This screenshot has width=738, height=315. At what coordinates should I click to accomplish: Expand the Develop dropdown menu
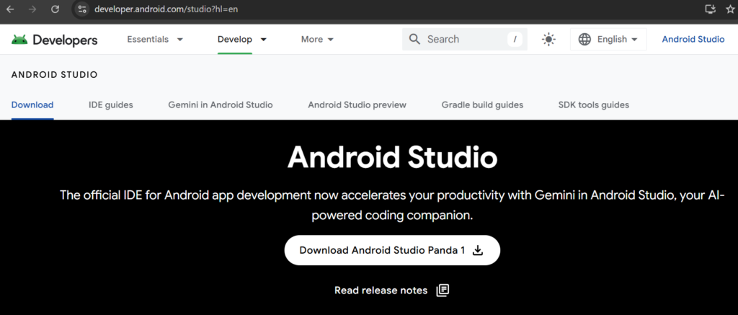pyautogui.click(x=242, y=40)
